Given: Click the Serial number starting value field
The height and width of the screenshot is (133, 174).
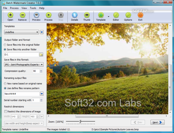Looking at the screenshot, I should click(36, 100).
